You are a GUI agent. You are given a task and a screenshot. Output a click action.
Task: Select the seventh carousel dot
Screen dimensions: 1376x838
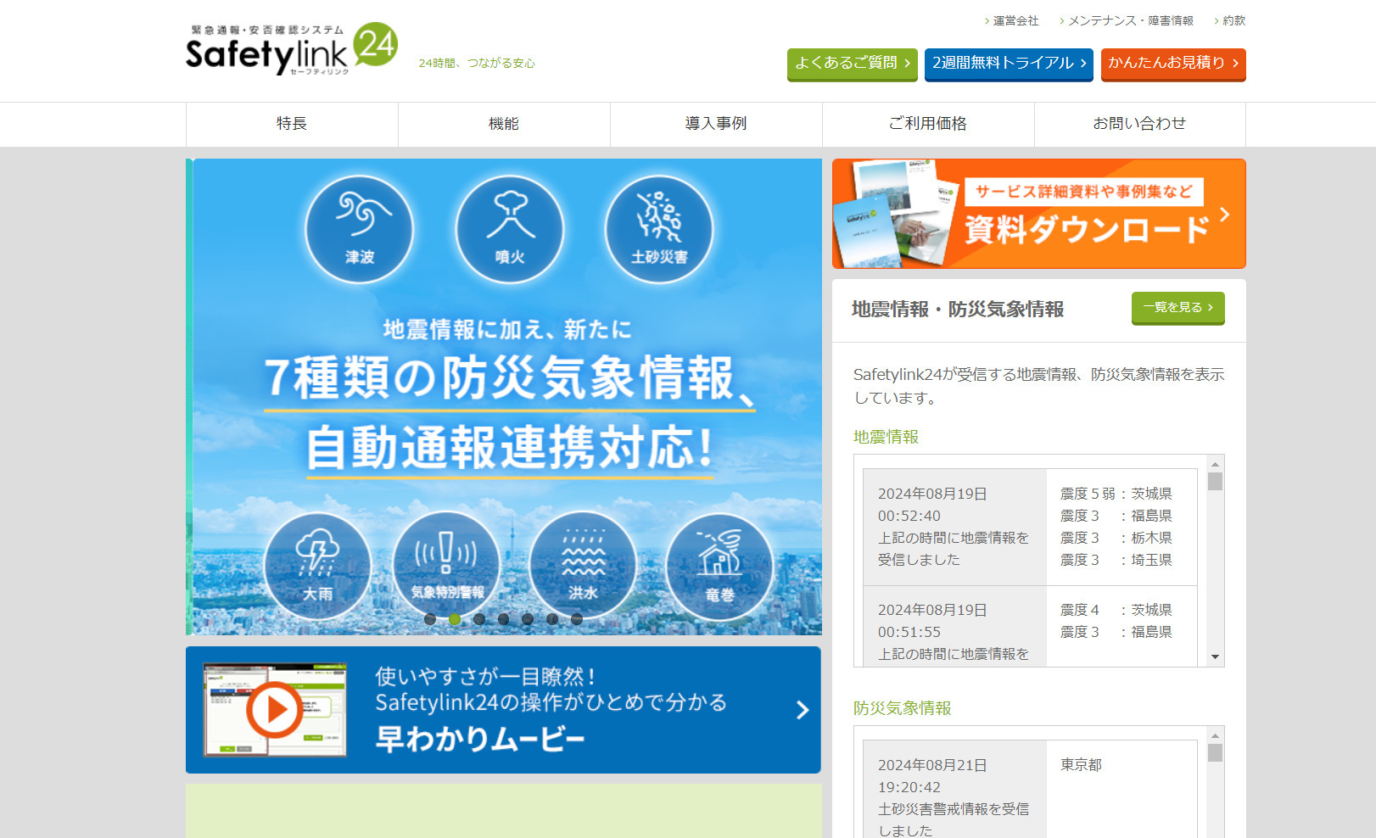click(x=577, y=619)
